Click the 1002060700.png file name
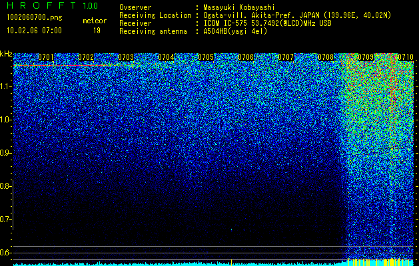The height and width of the screenshot is (266, 419). (35, 18)
